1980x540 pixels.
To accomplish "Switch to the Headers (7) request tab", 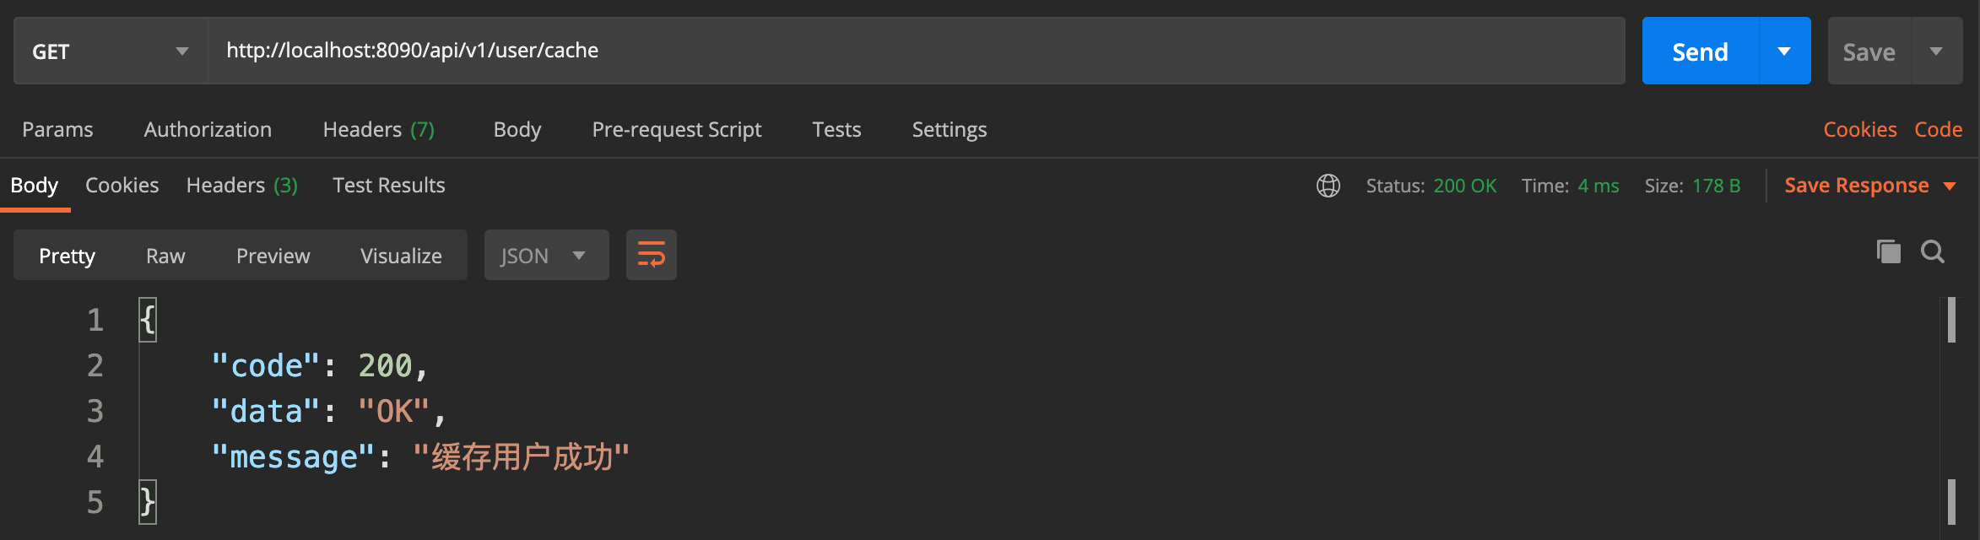I will click(x=377, y=129).
